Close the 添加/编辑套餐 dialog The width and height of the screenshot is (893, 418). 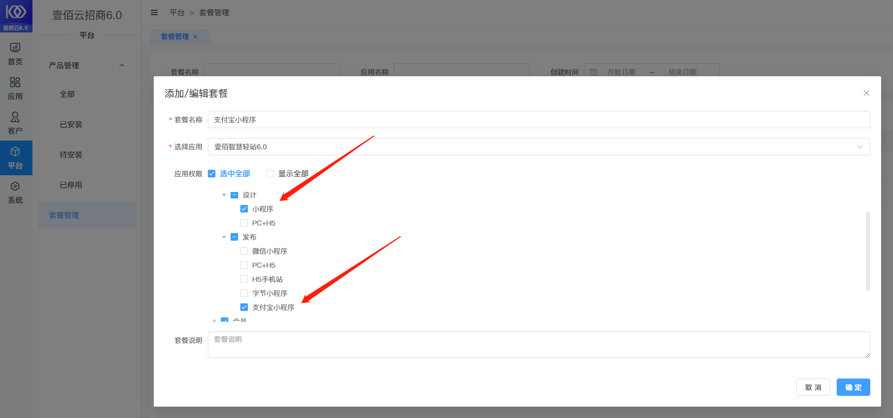866,93
